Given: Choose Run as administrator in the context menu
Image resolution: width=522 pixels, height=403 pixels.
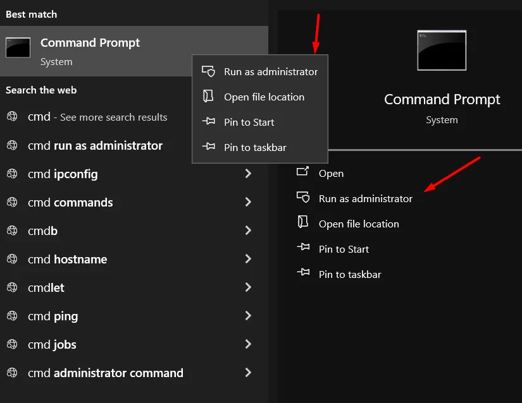Looking at the screenshot, I should 260,72.
